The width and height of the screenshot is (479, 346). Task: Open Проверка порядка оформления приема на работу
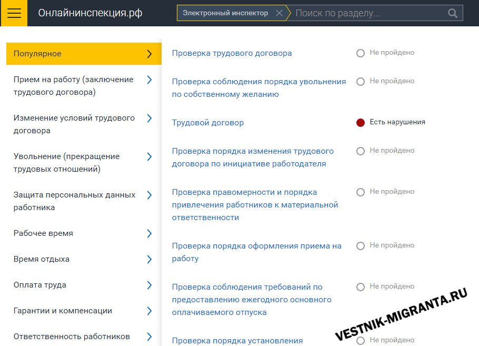pyautogui.click(x=257, y=252)
